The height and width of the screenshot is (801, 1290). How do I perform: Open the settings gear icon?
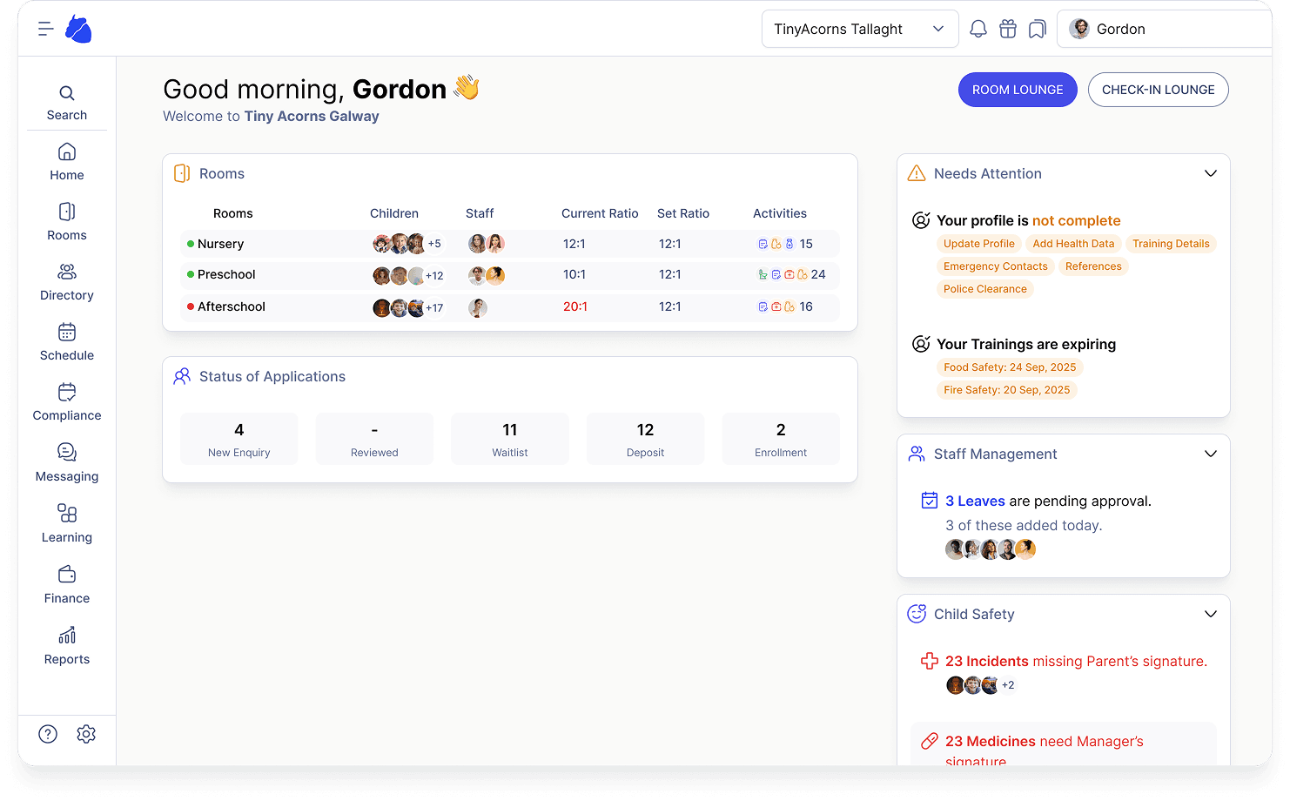coord(86,734)
